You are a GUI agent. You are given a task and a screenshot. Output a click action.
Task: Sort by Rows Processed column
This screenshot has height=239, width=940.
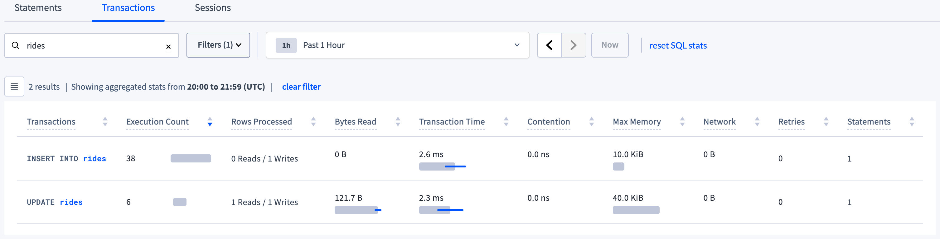pyautogui.click(x=313, y=122)
